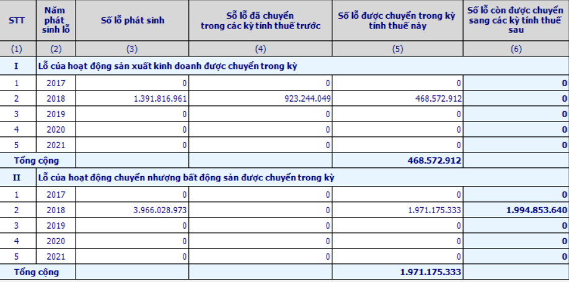
Task: Click the 'Số lỗ phát sinh' column header
Action: [132, 20]
